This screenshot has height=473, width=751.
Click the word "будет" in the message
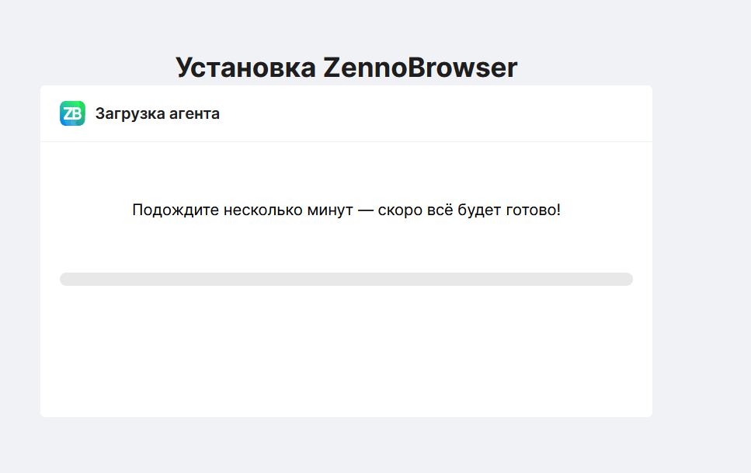485,210
